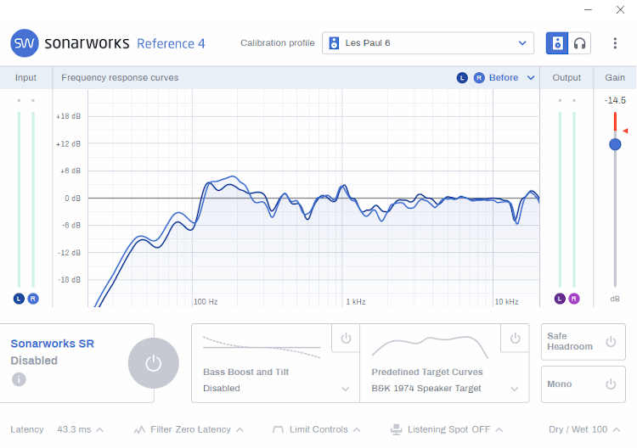This screenshot has height=448, width=637.
Task: Expand the Before curves view dropdown
Action: [x=531, y=78]
